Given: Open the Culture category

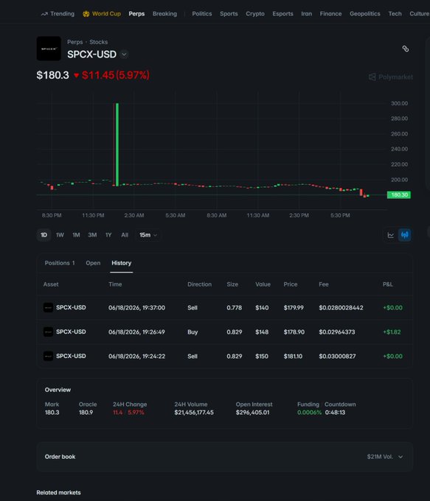Looking at the screenshot, I should point(420,14).
